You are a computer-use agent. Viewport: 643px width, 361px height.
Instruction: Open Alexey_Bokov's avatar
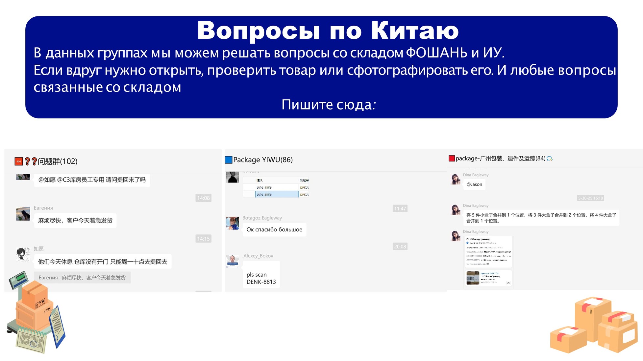(233, 261)
